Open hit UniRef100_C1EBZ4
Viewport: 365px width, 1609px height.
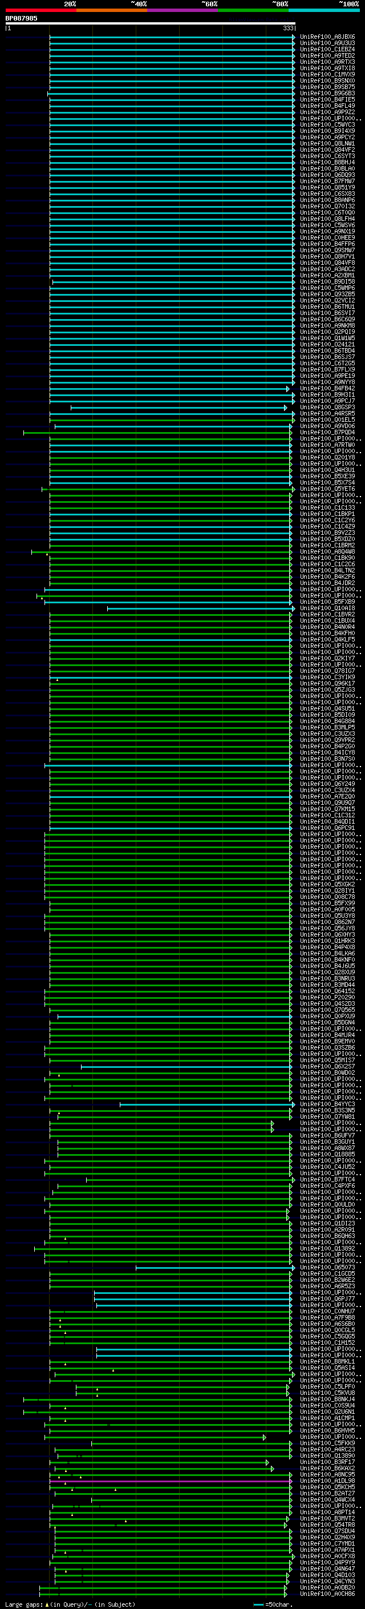327,49
